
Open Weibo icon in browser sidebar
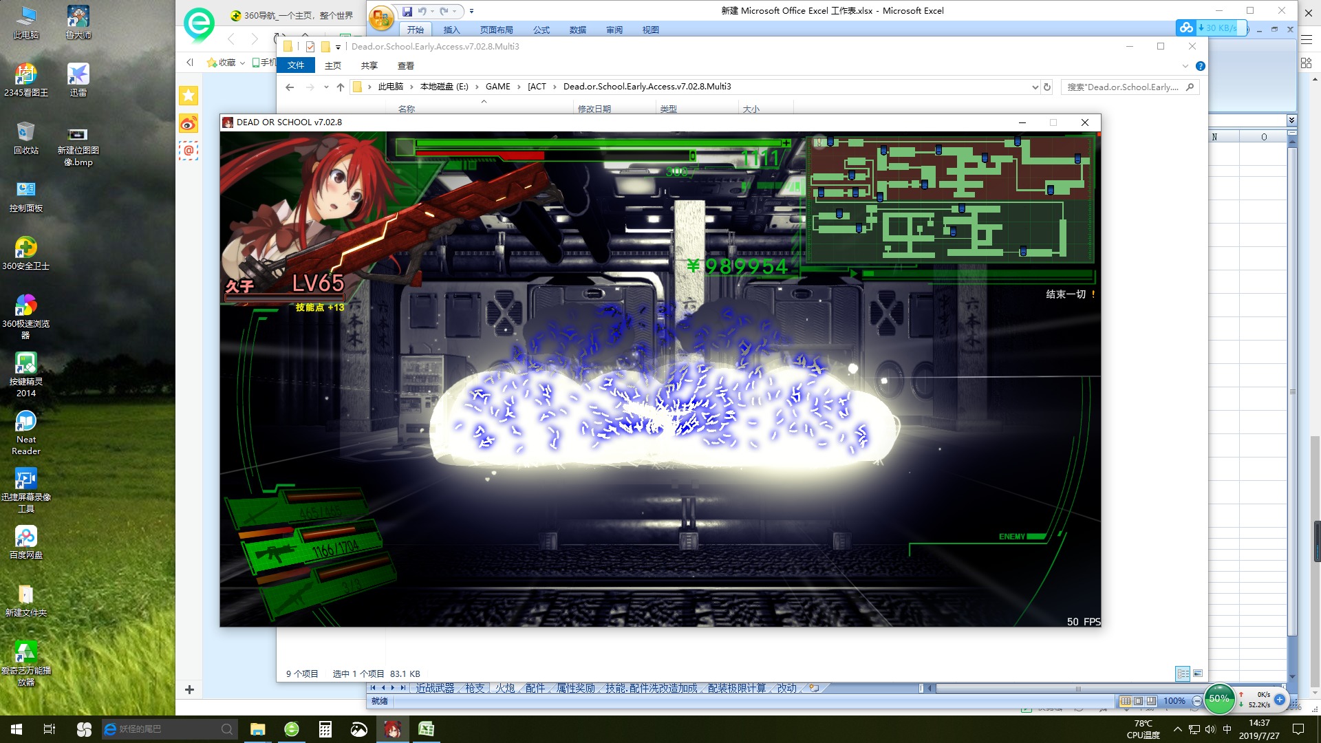click(189, 123)
